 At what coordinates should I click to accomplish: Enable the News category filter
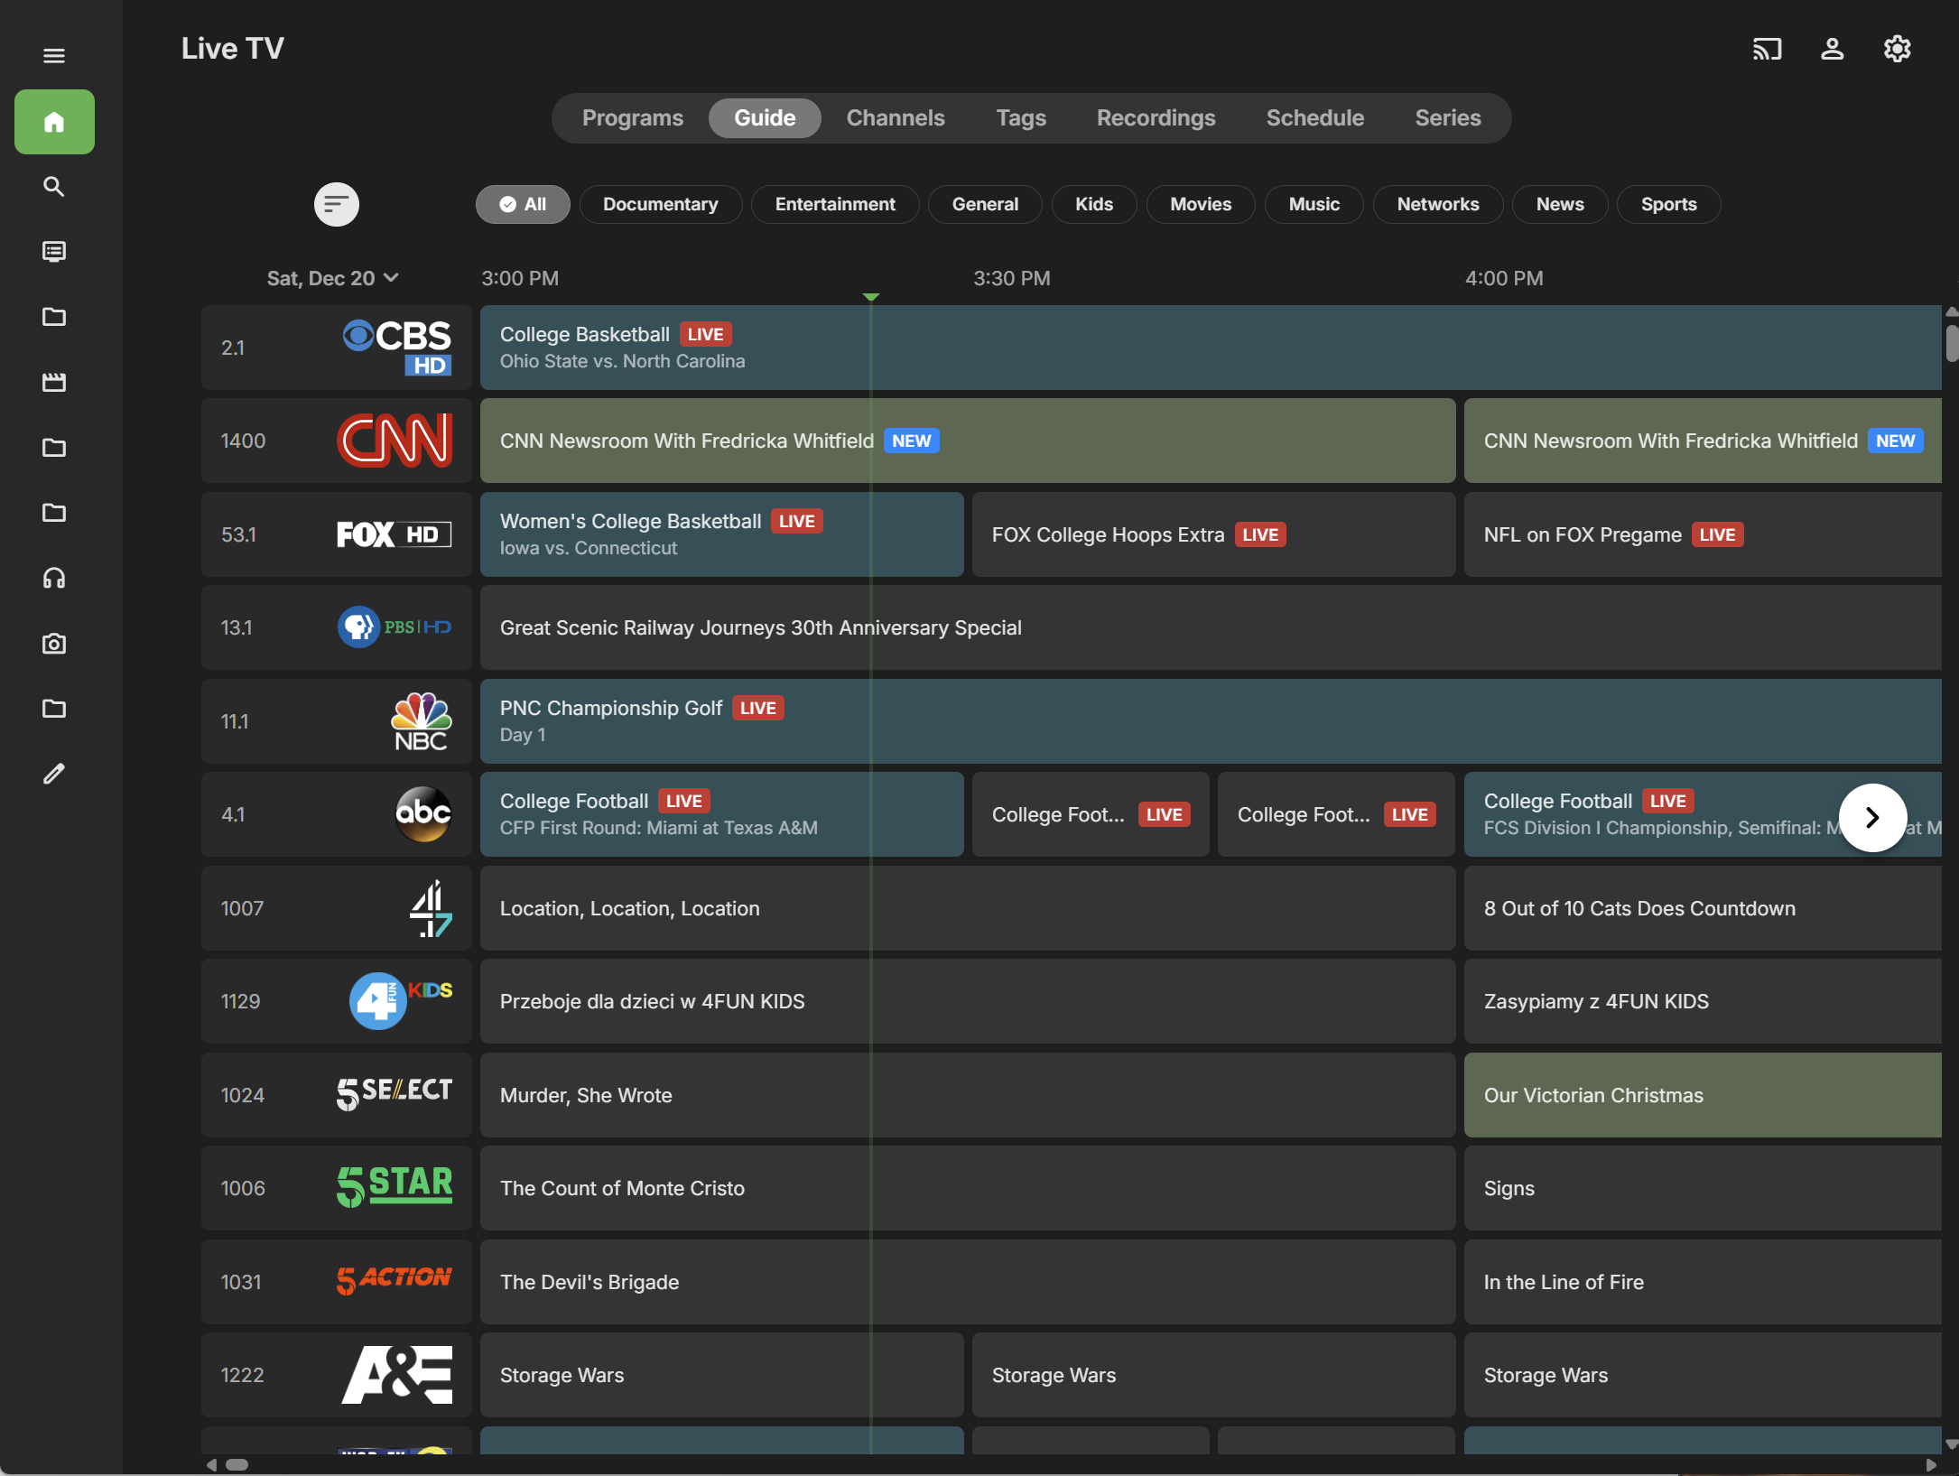1559,204
